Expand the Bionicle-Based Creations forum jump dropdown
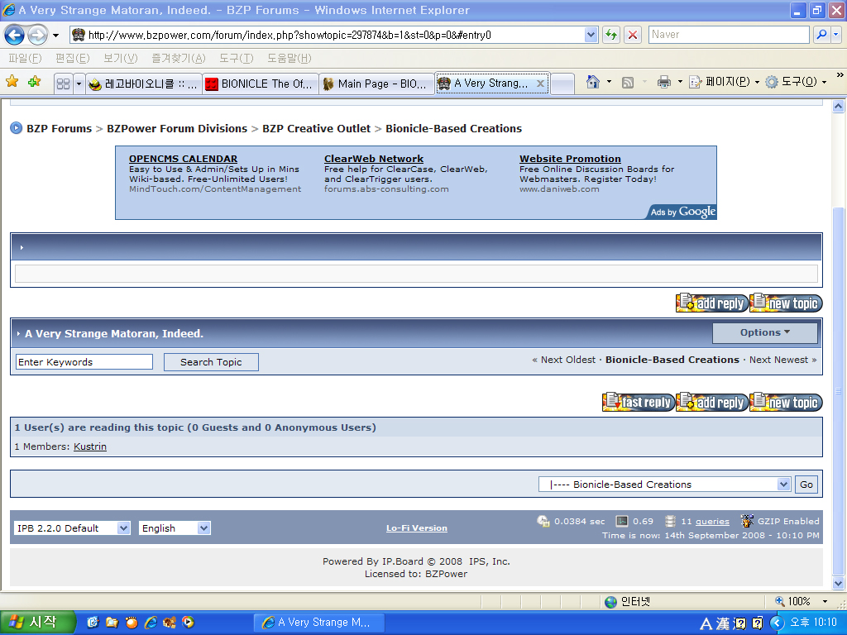847x635 pixels. tap(664, 485)
